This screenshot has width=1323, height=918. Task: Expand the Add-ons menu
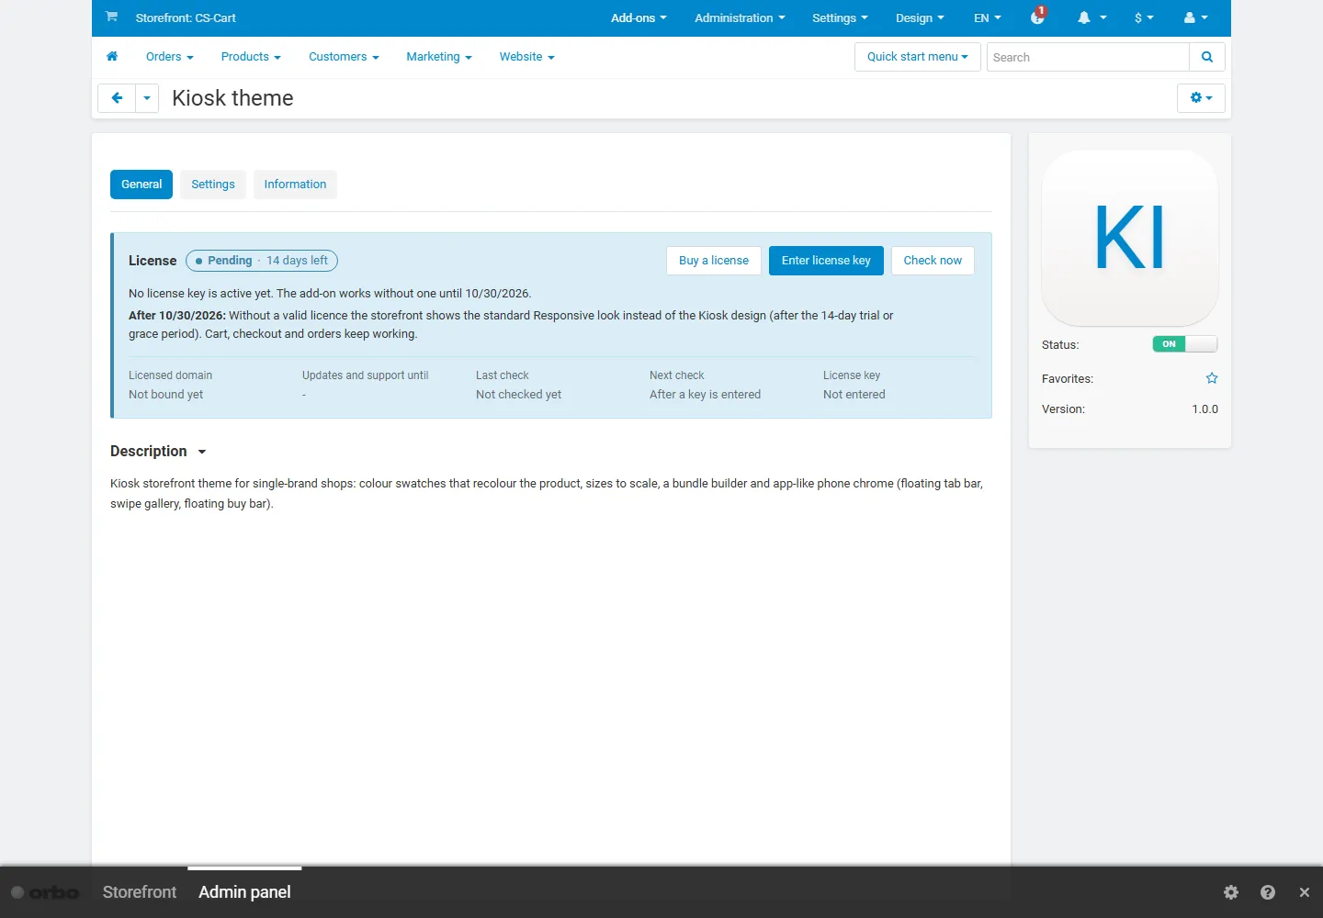[639, 17]
